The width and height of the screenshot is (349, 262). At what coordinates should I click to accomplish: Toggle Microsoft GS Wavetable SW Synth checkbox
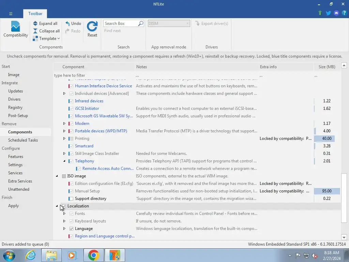71,116
